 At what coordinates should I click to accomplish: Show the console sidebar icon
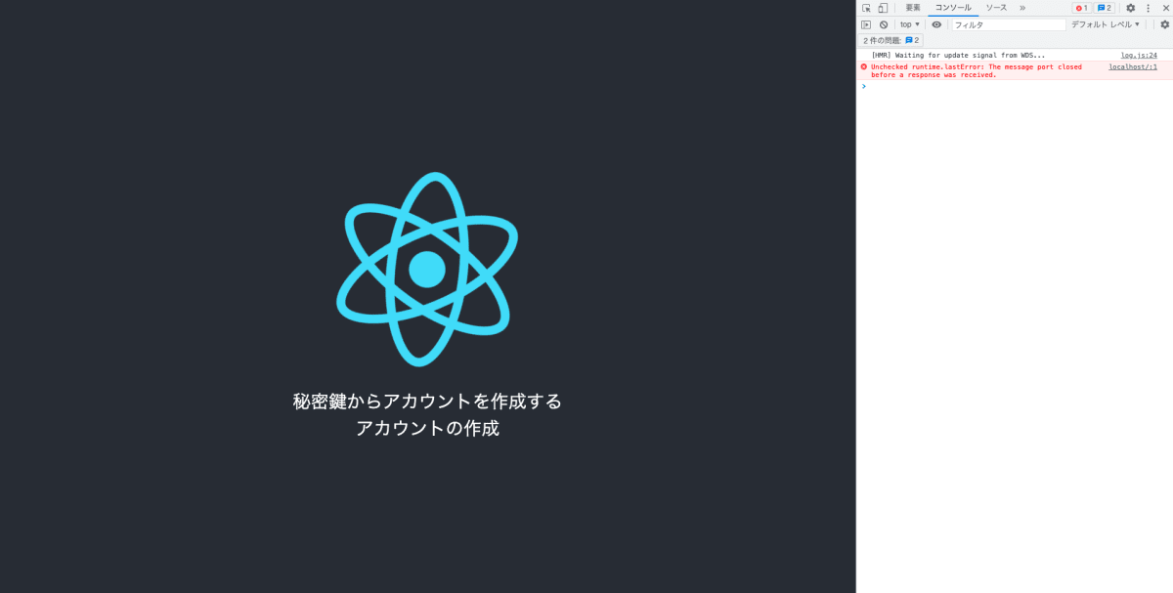(866, 24)
